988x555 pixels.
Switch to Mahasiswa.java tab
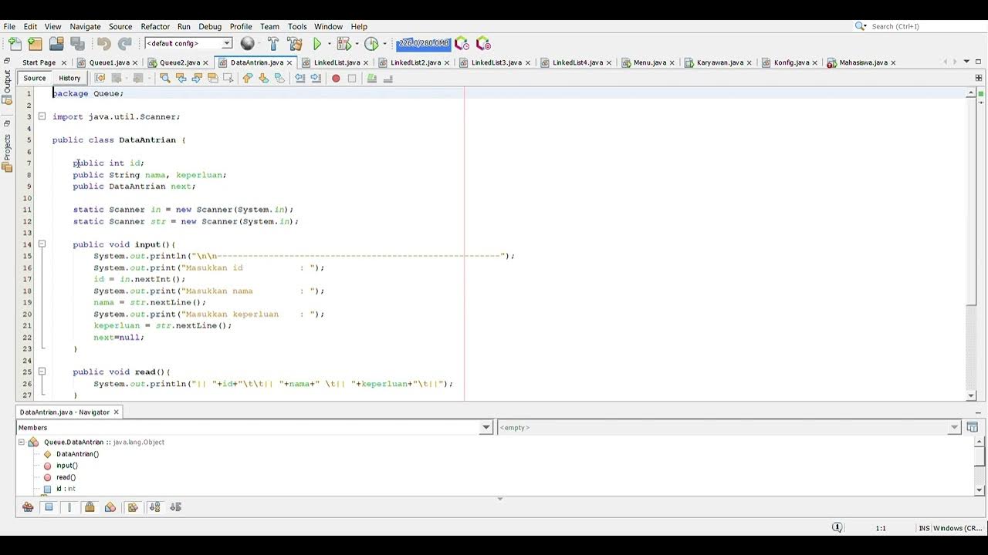[863, 62]
